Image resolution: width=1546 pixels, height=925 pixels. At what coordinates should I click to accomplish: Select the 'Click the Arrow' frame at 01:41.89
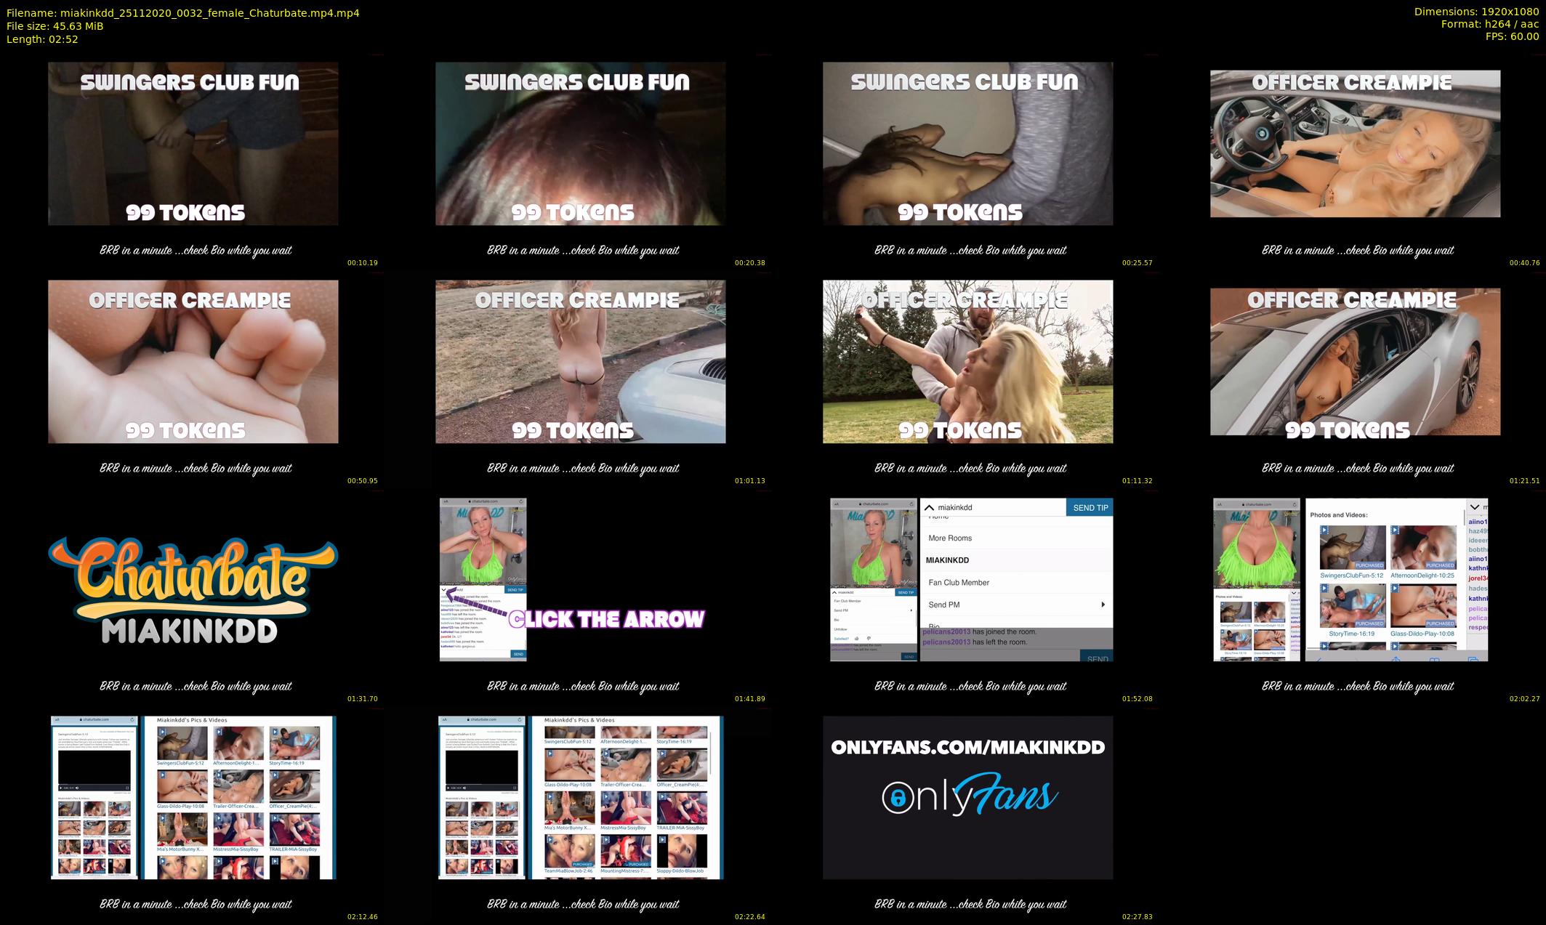coord(573,580)
